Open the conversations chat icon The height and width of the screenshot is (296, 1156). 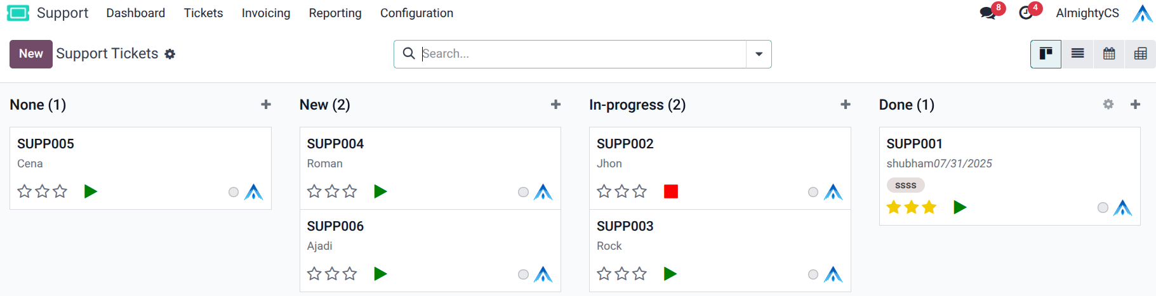988,13
